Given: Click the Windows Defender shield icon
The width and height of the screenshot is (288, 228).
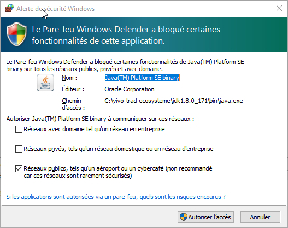Looking at the screenshot, I should tap(17, 34).
